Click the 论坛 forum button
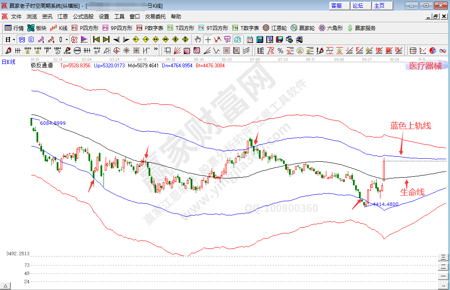Screen dimensions: 450x290 click(x=358, y=6)
